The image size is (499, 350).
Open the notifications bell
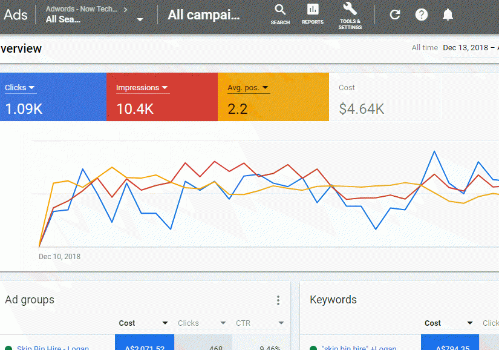(x=448, y=15)
